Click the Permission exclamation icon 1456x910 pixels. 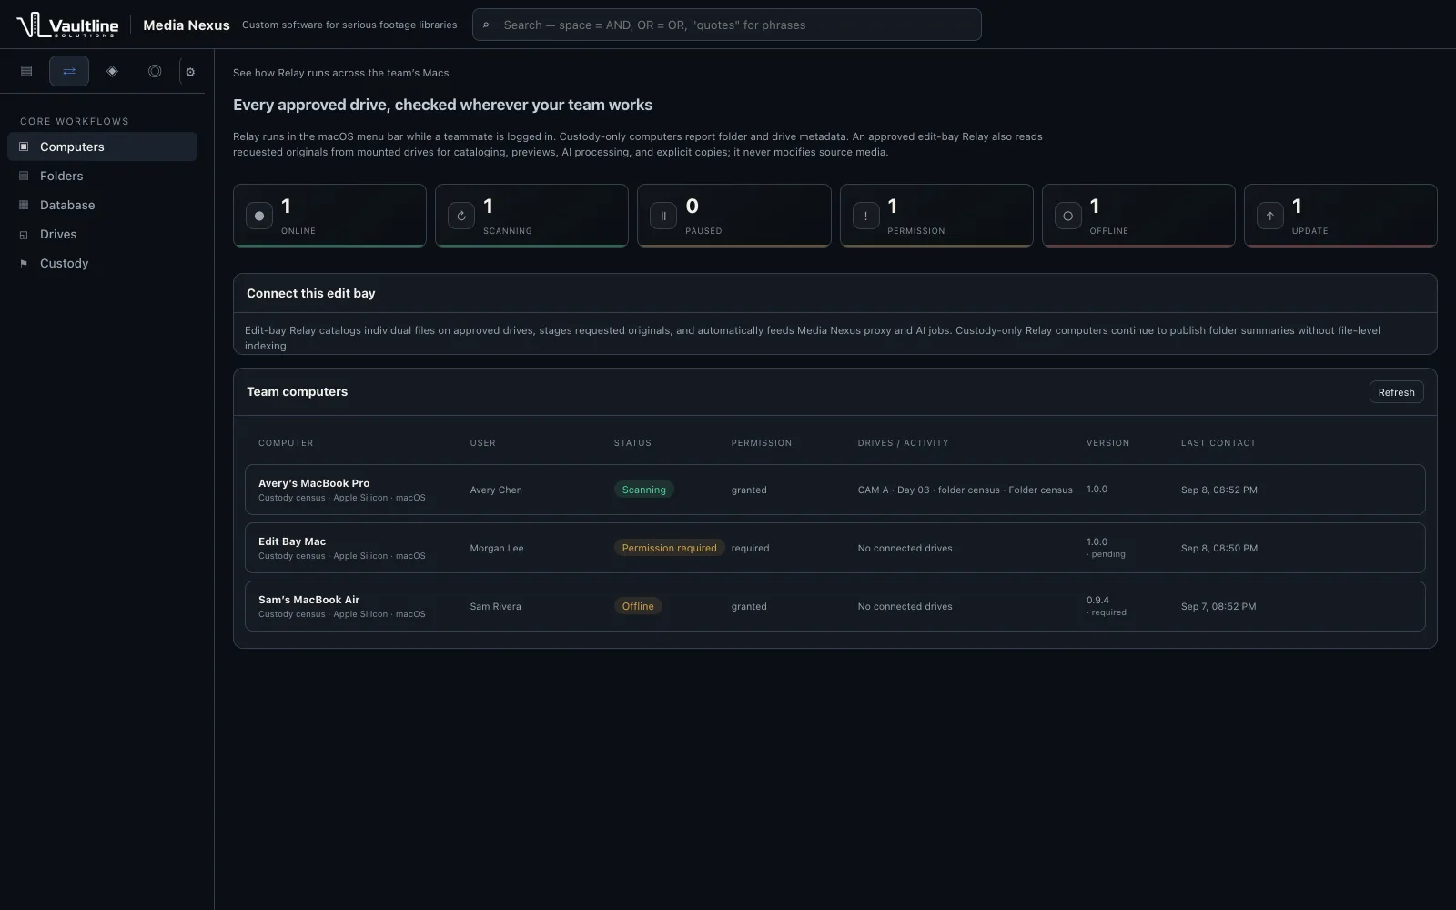[865, 216]
